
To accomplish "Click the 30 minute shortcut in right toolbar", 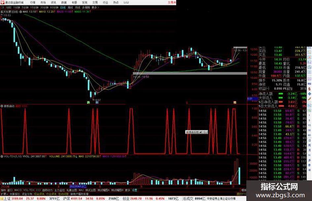I will point(309,130).
